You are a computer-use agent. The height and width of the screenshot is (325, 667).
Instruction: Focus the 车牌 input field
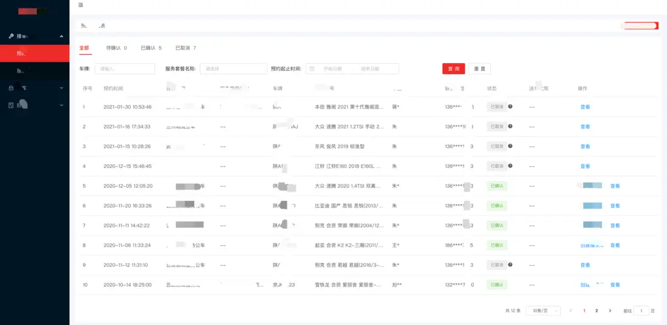(x=125, y=69)
